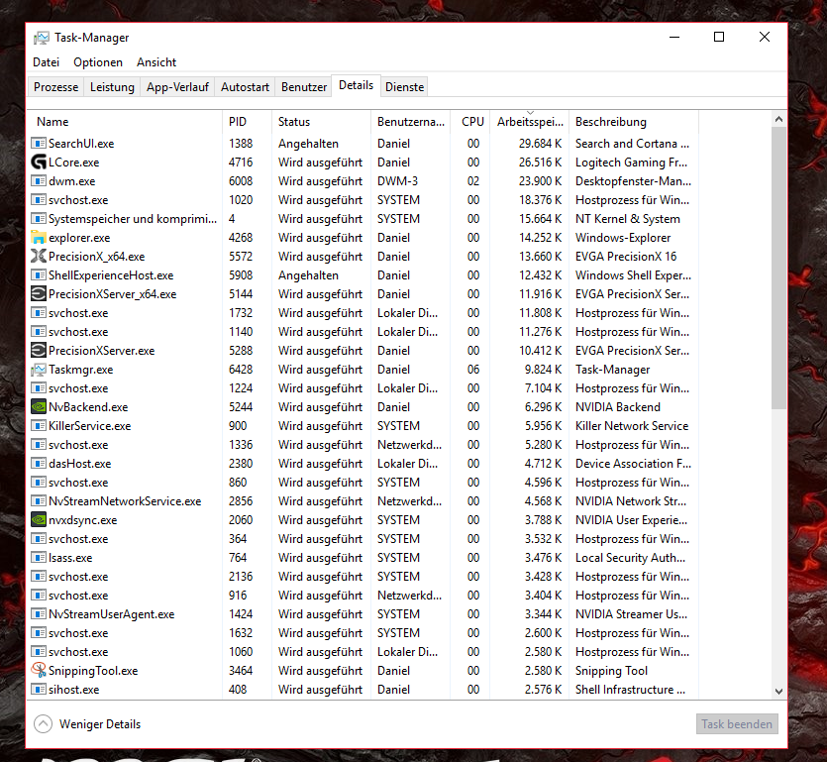Open the Optionen menu

point(98,62)
